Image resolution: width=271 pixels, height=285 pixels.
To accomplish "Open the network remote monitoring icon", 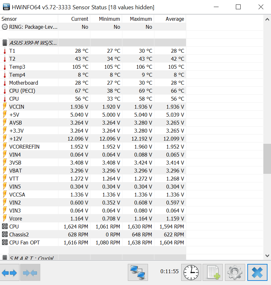I will pos(138,273).
